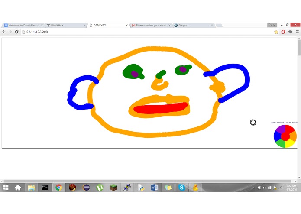Switch to the Welcome to DandyHacks tab

[x=23, y=25]
